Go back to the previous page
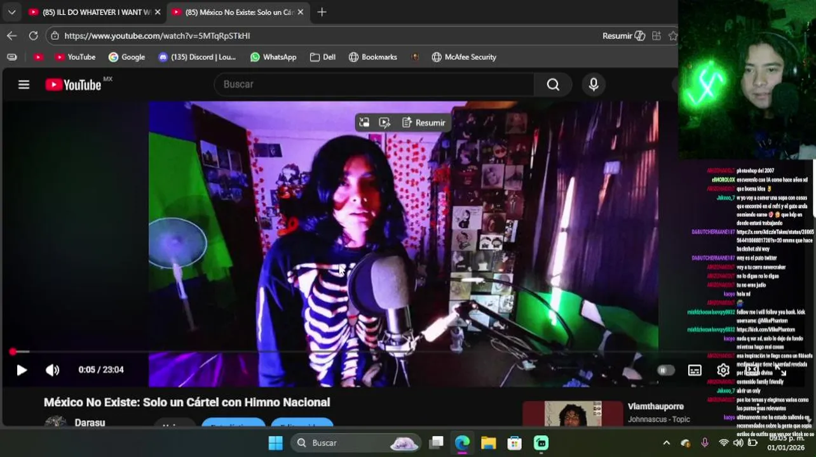The image size is (816, 457). coord(11,36)
